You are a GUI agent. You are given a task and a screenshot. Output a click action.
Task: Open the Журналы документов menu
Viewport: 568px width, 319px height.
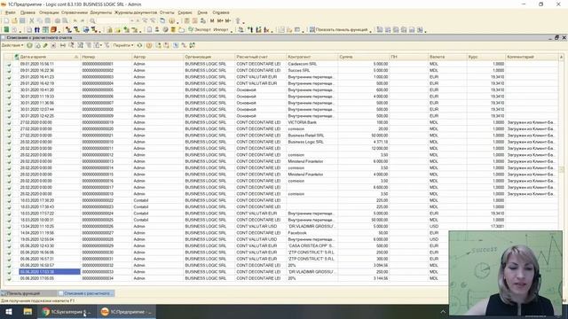[136, 12]
